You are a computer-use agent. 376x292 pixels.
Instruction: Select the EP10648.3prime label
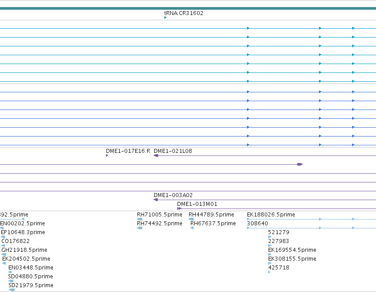23,232
